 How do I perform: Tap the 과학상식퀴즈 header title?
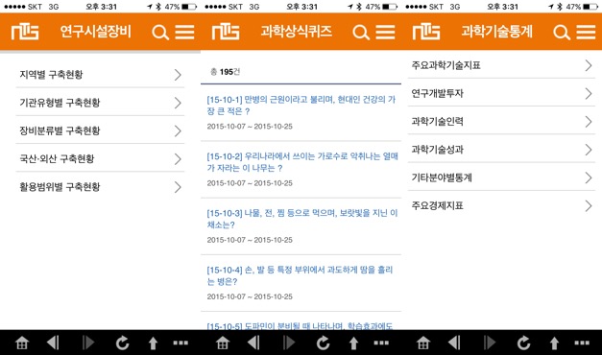tap(297, 32)
